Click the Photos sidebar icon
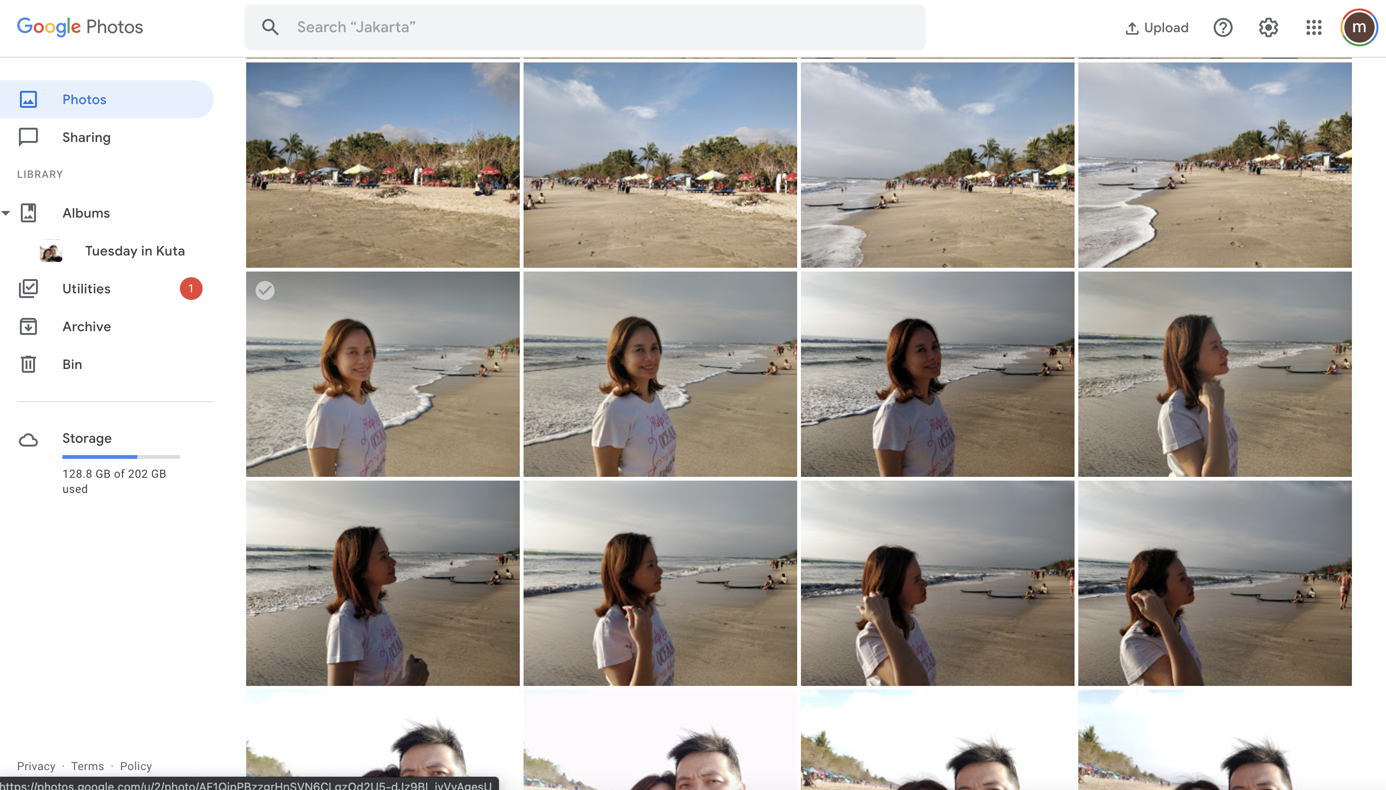The image size is (1386, 790). 28,99
